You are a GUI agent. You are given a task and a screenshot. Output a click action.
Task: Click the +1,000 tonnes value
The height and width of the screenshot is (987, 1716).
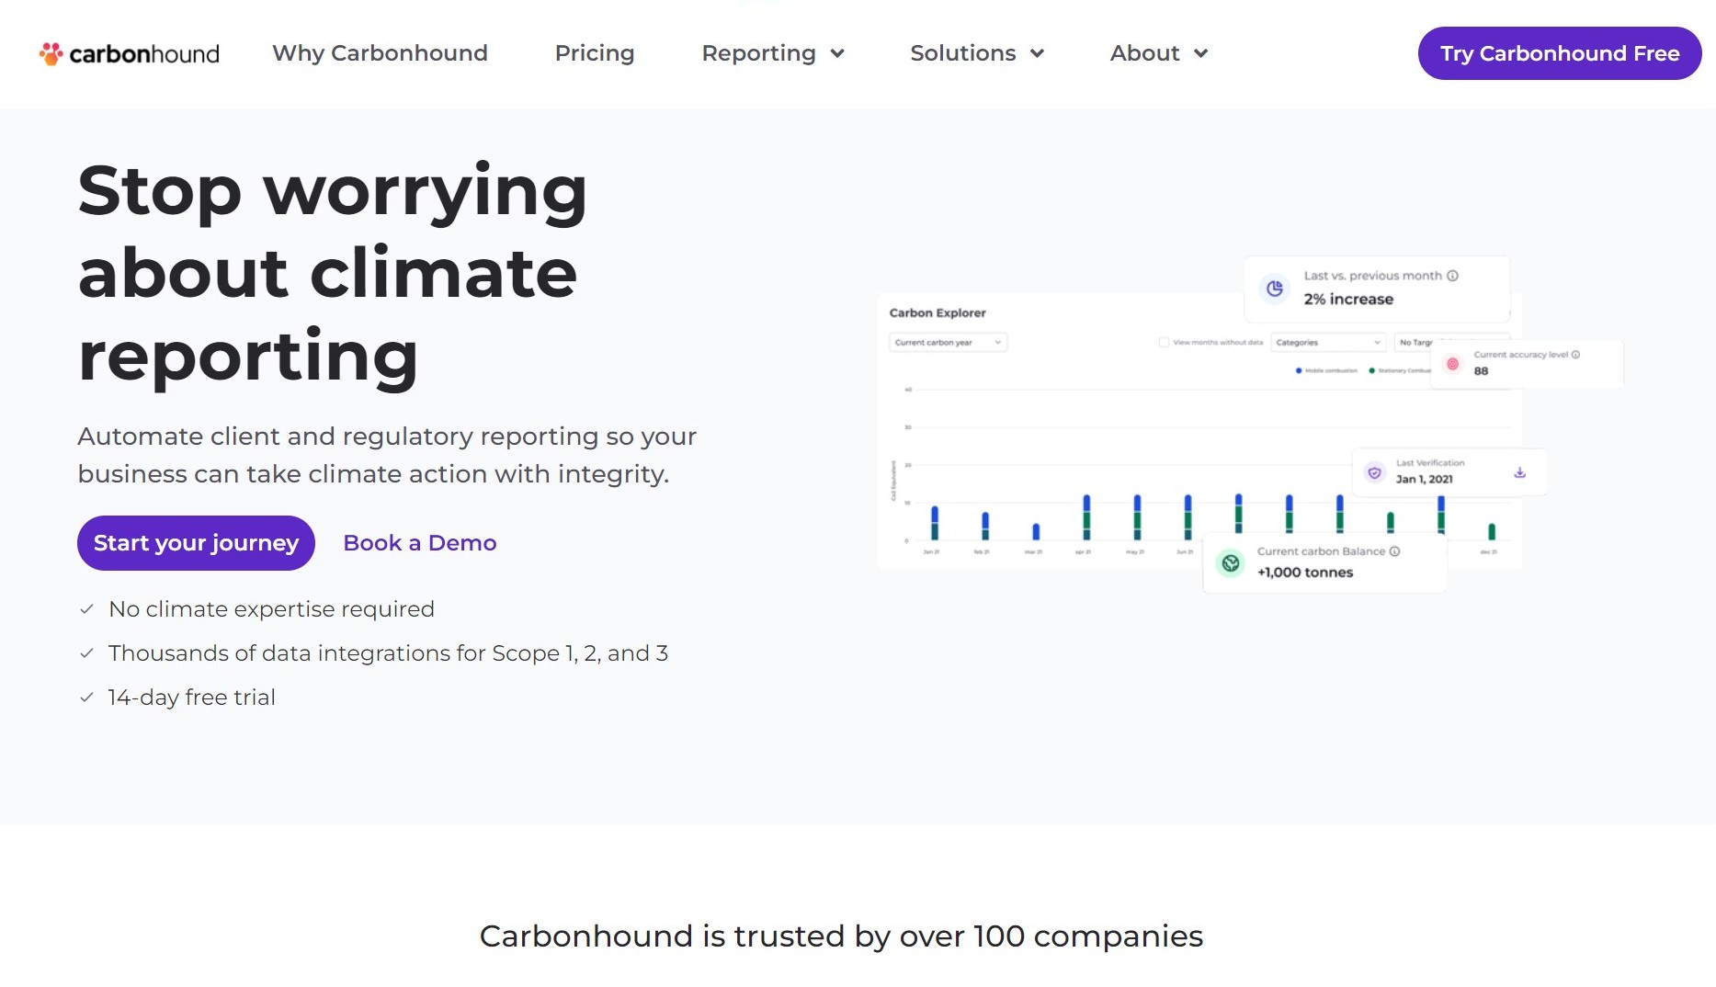click(x=1305, y=573)
